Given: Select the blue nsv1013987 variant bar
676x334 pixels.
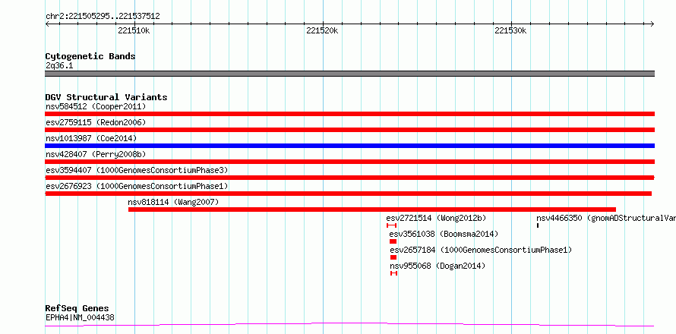Looking at the screenshot, I should (x=349, y=146).
